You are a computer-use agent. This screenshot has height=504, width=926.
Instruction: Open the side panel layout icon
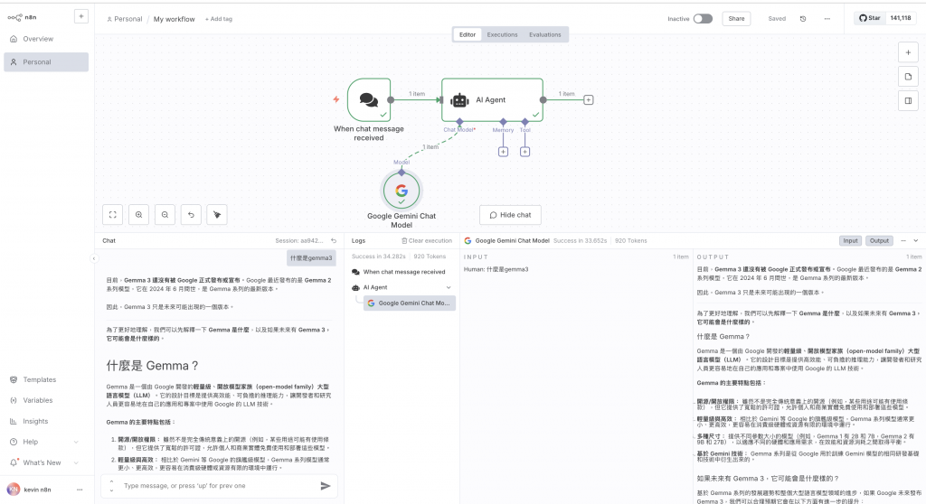click(908, 101)
